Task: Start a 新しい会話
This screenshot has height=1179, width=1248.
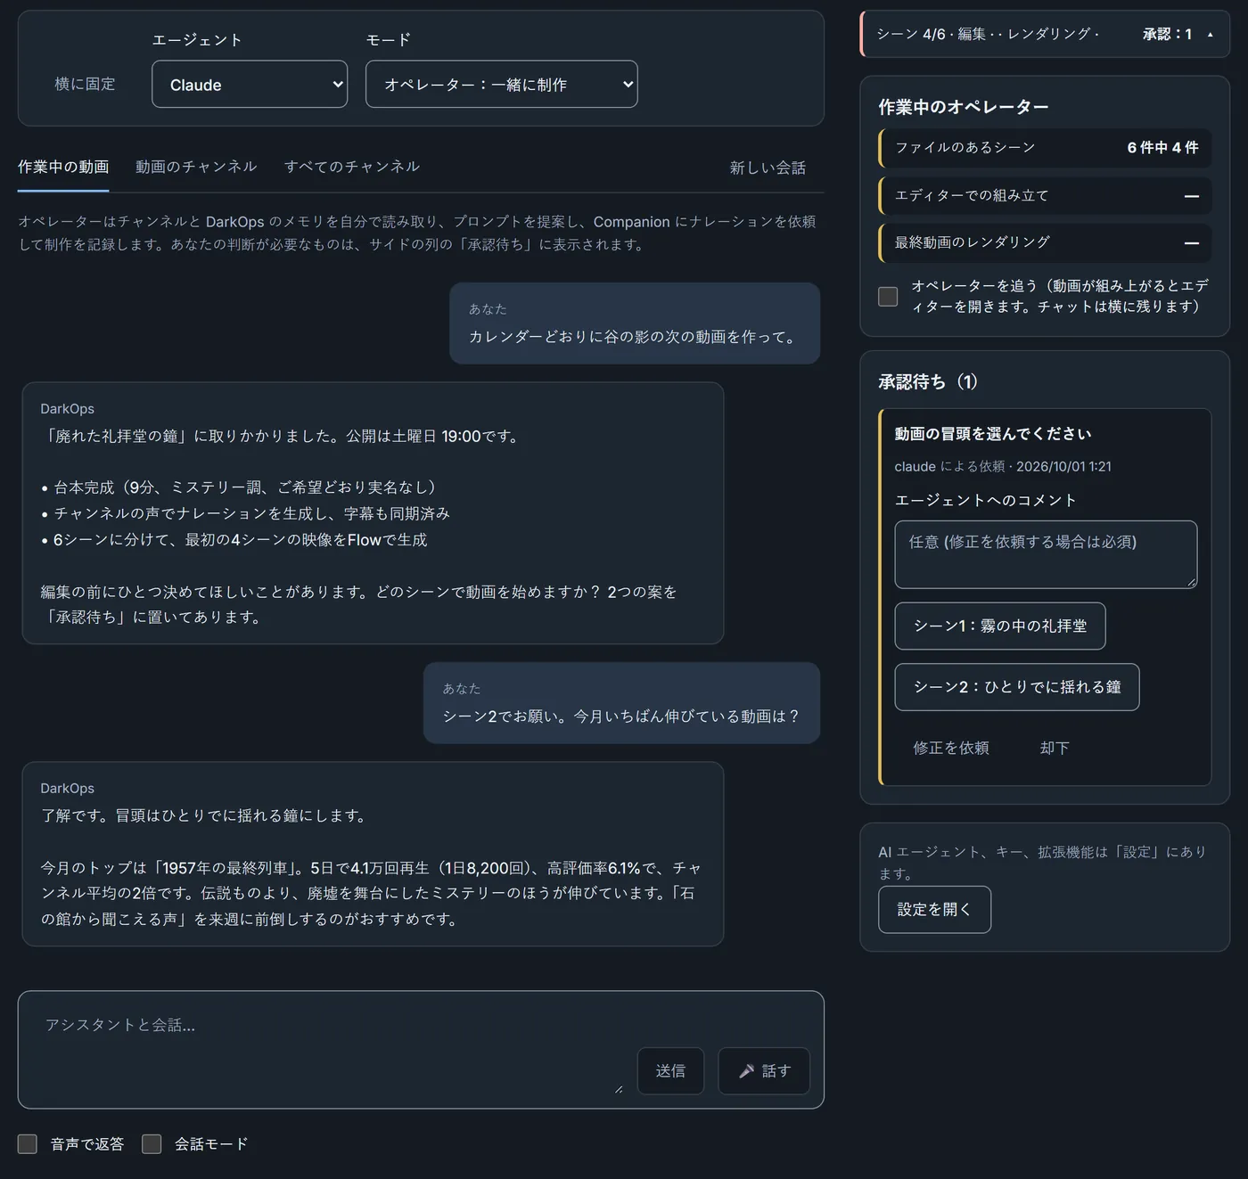Action: (x=768, y=168)
